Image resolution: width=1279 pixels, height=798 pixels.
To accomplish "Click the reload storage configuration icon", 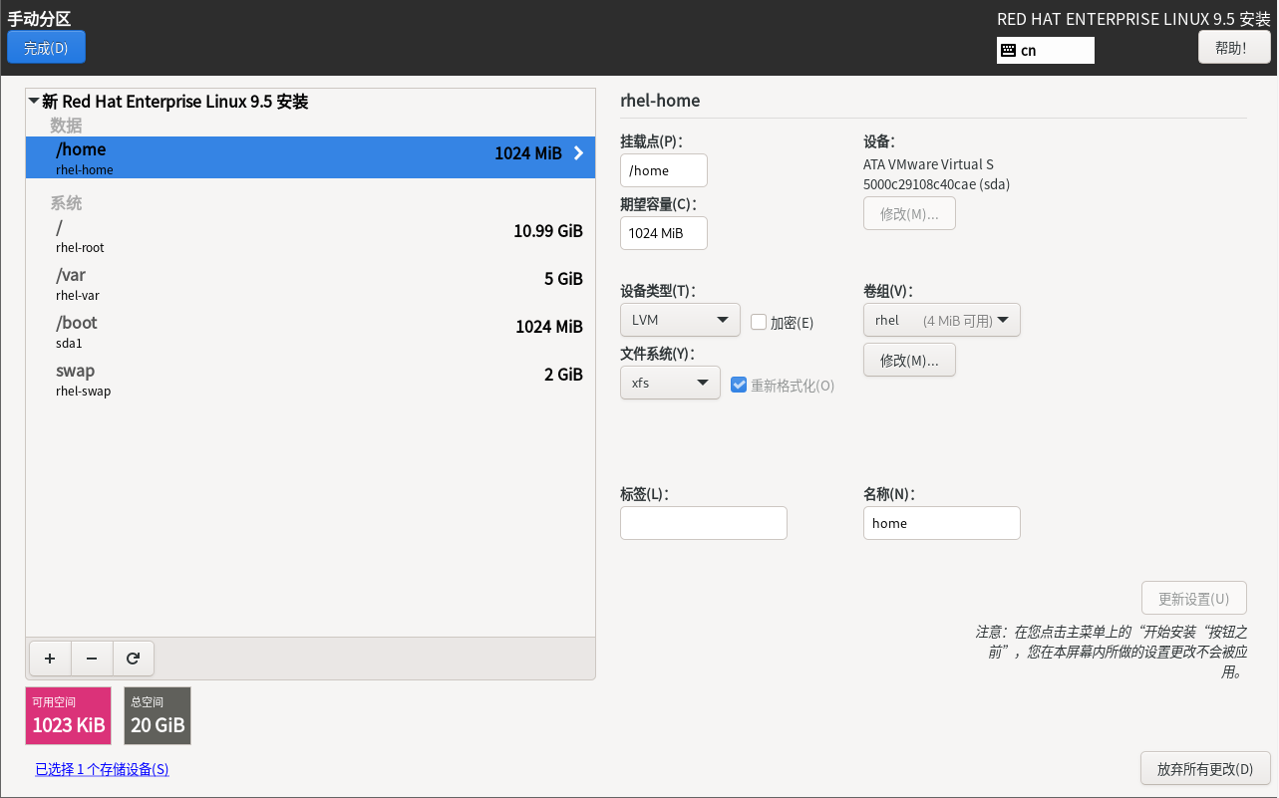I will pyautogui.click(x=133, y=658).
